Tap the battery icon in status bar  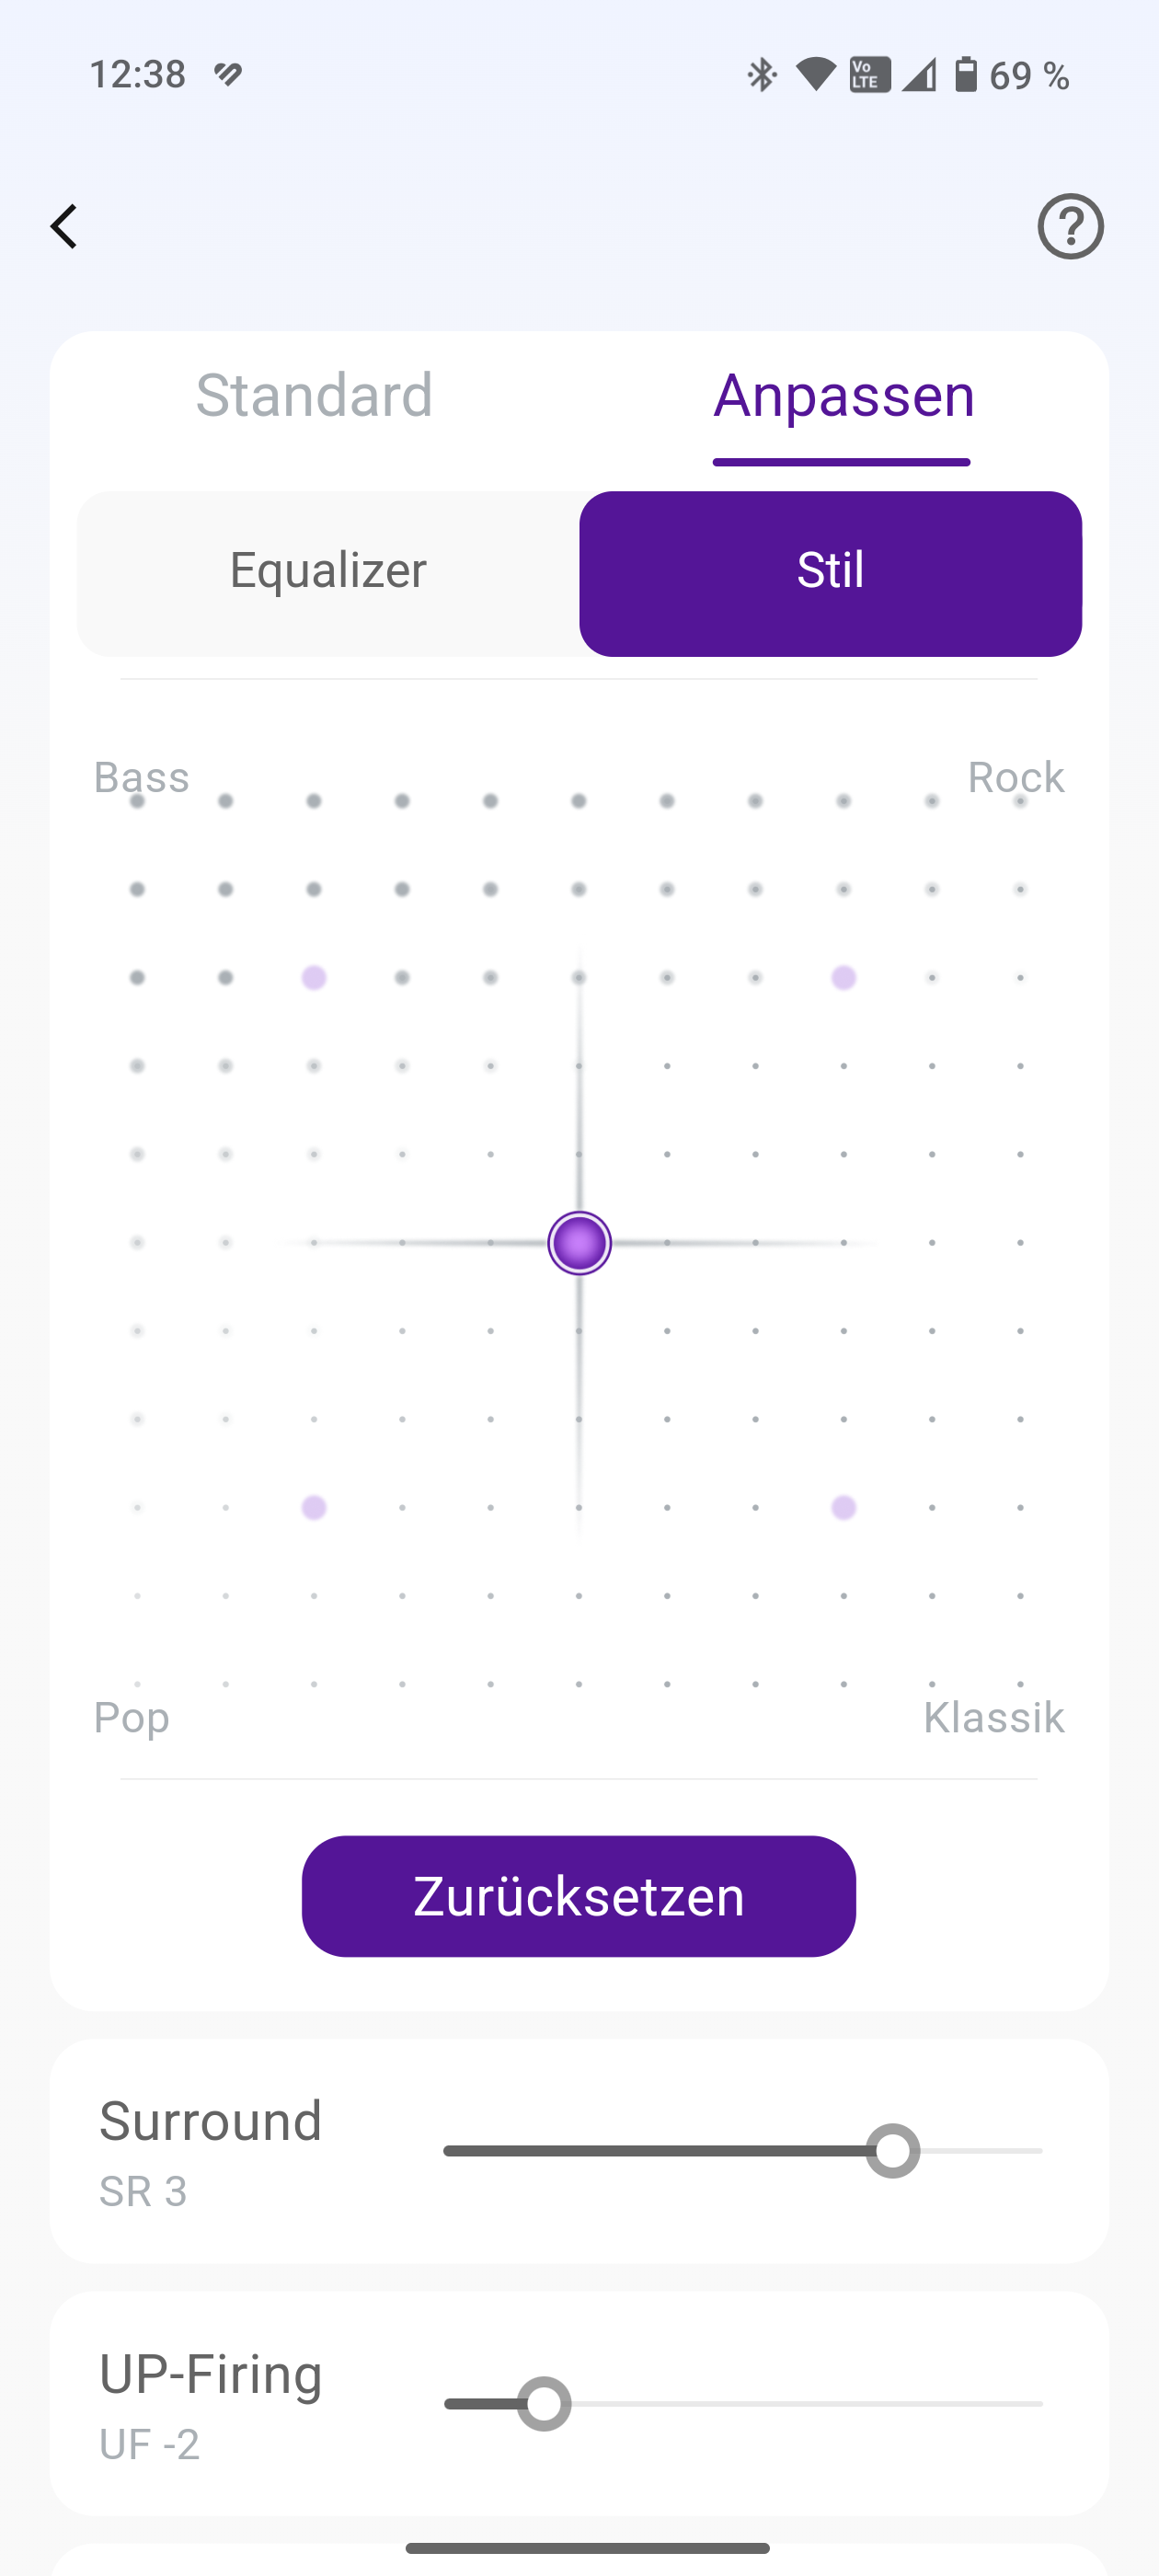[x=965, y=74]
